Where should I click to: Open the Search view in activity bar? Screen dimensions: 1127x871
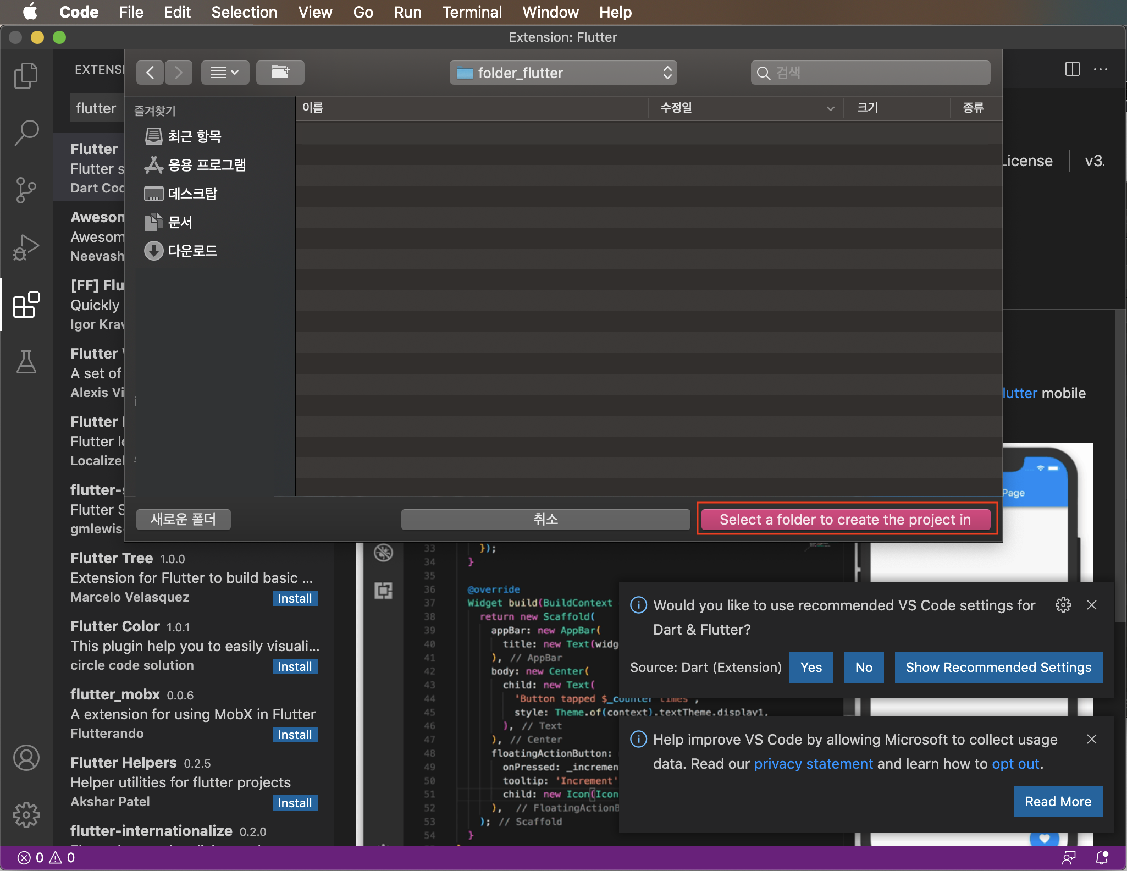[26, 133]
